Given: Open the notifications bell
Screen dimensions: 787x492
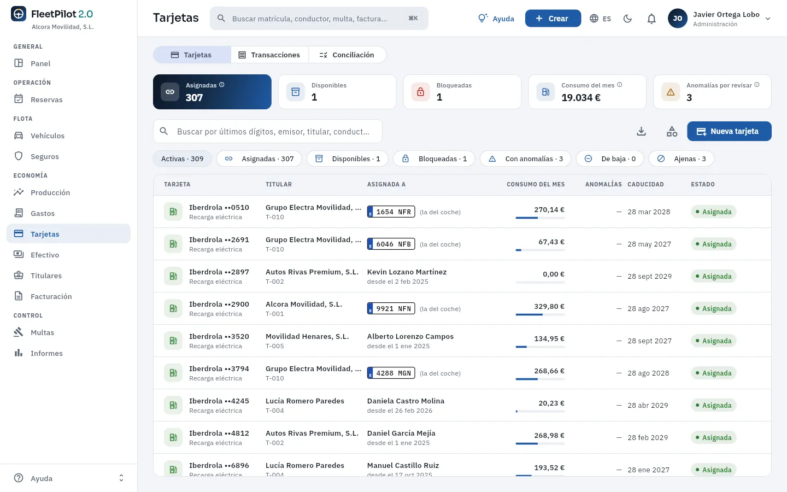Looking at the screenshot, I should tap(651, 19).
